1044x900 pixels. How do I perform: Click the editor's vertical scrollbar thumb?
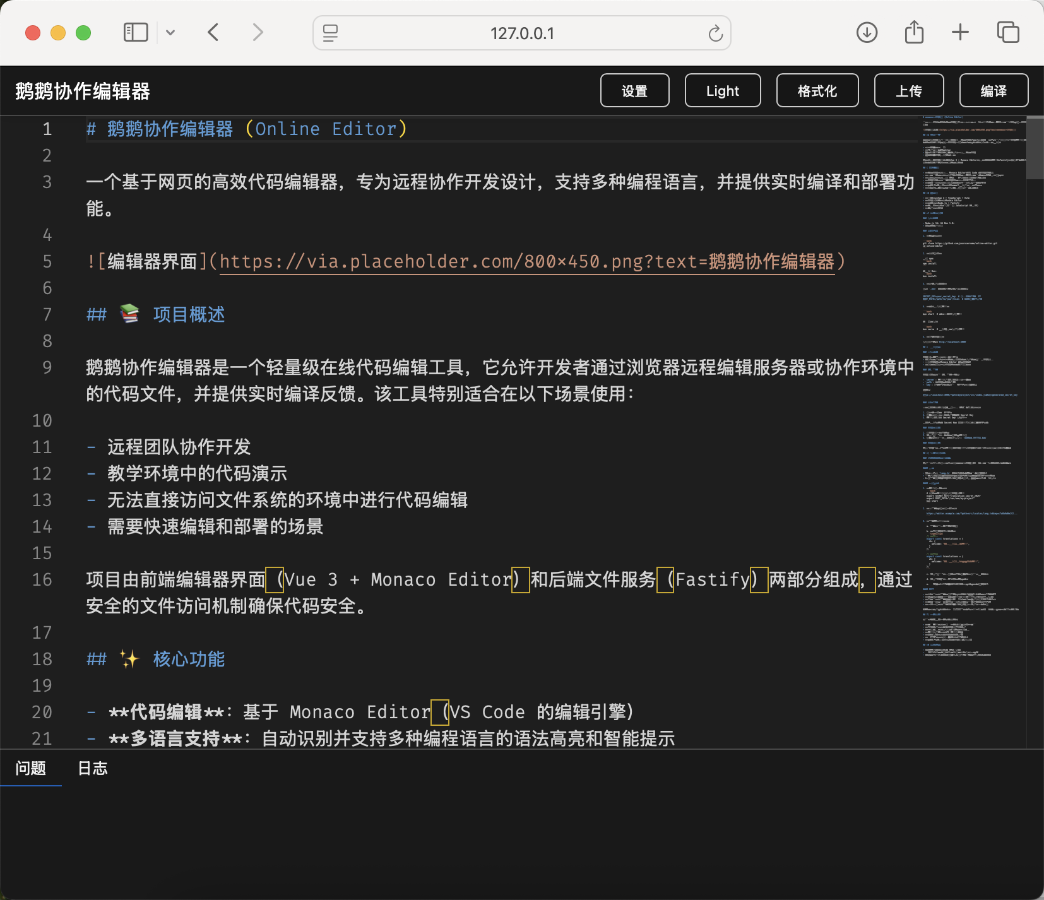coord(1035,148)
